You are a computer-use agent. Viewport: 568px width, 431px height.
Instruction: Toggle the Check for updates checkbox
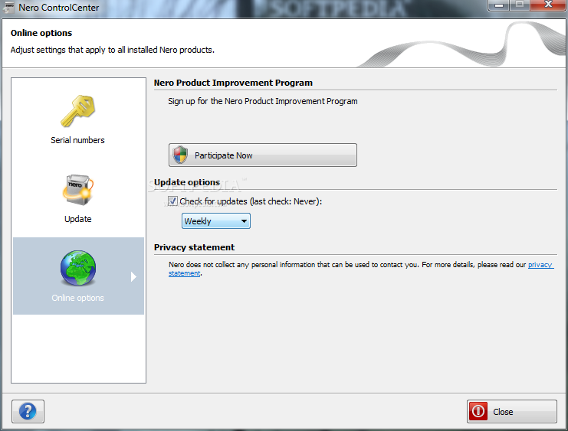(x=172, y=201)
